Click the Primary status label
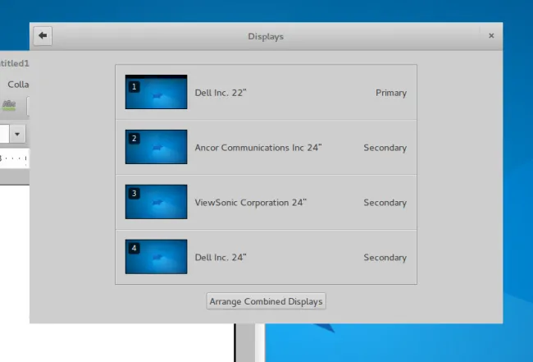This screenshot has height=362, width=533. click(391, 93)
